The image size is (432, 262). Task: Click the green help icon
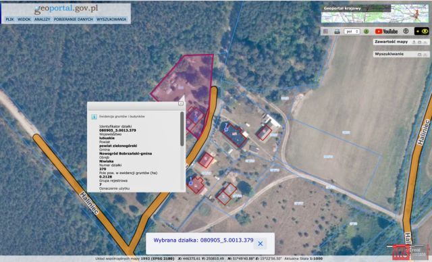click(366, 32)
